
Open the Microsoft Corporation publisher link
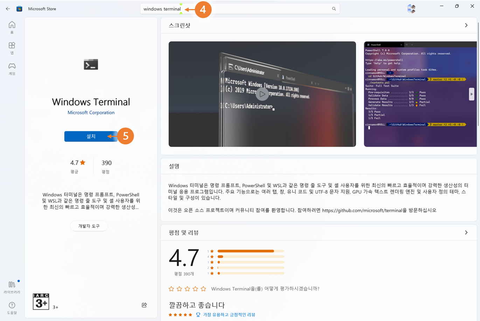coord(91,112)
